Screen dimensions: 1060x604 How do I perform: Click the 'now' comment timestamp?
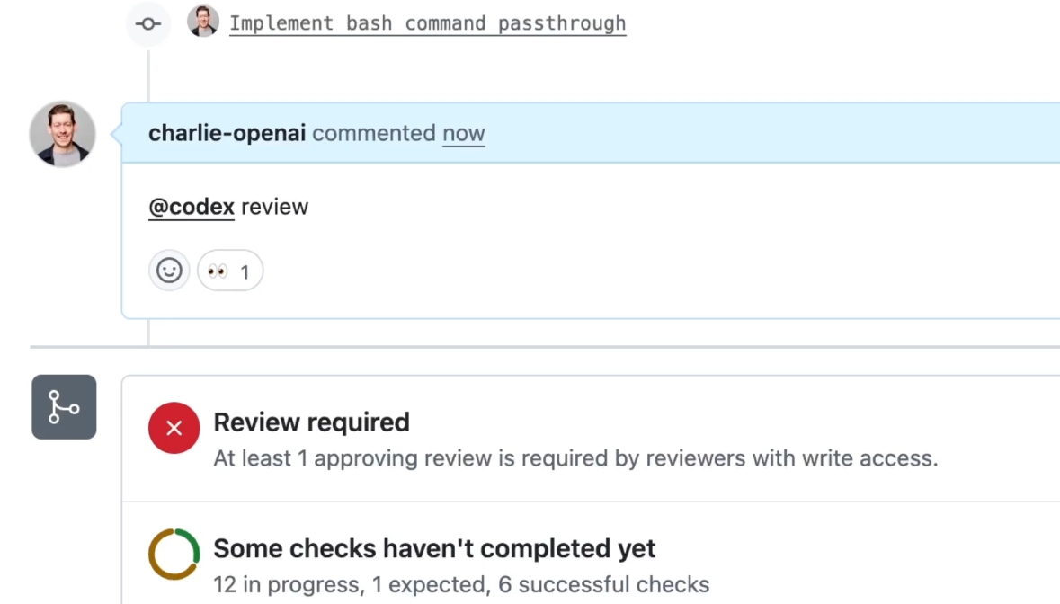coord(463,133)
